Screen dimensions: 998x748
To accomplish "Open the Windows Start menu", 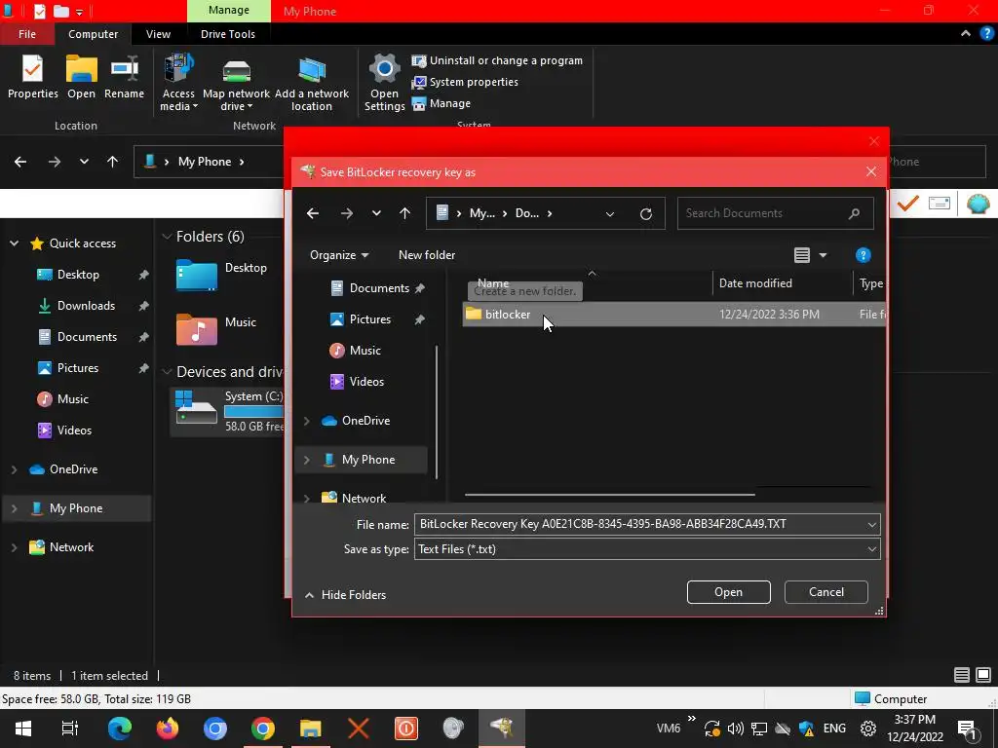I will (x=23, y=729).
